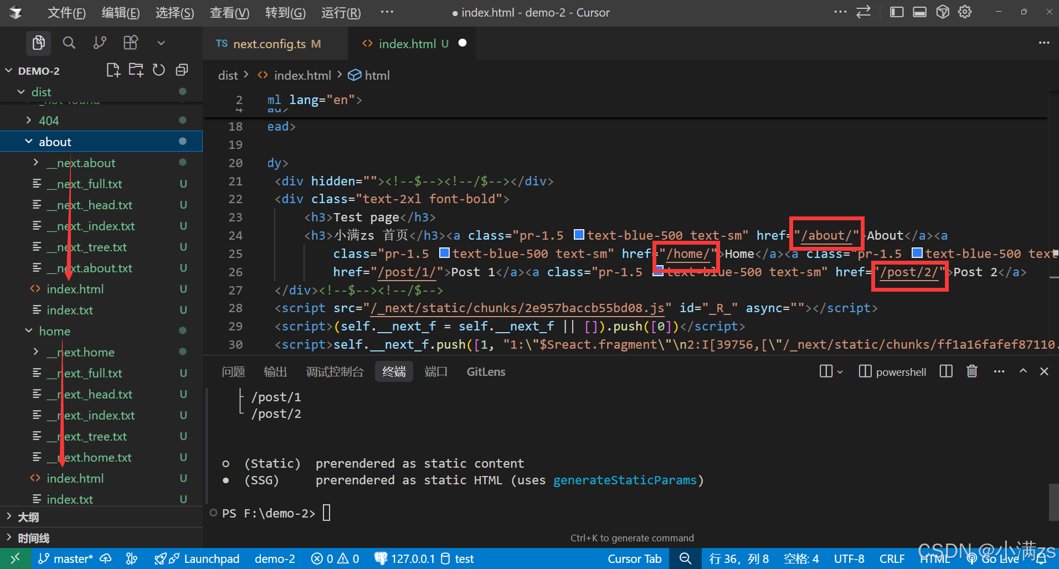Select the powershell terminal label

tap(901, 372)
